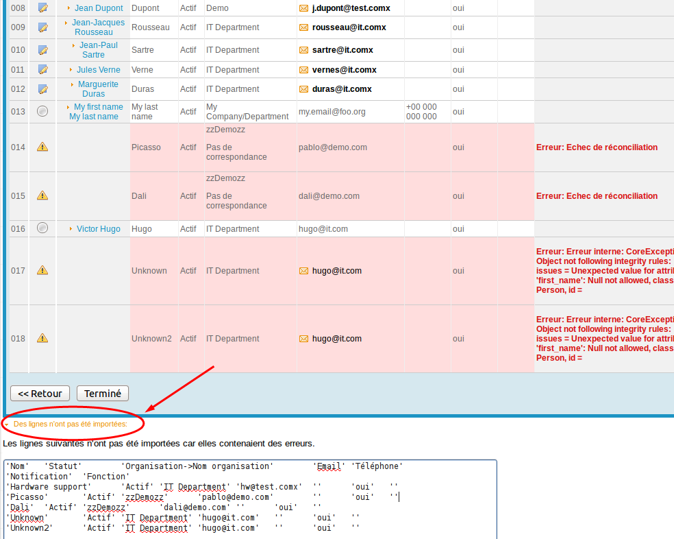Click the arrow beside Victor Hugo link
Viewport: 674px width, 539px height.
(71, 229)
